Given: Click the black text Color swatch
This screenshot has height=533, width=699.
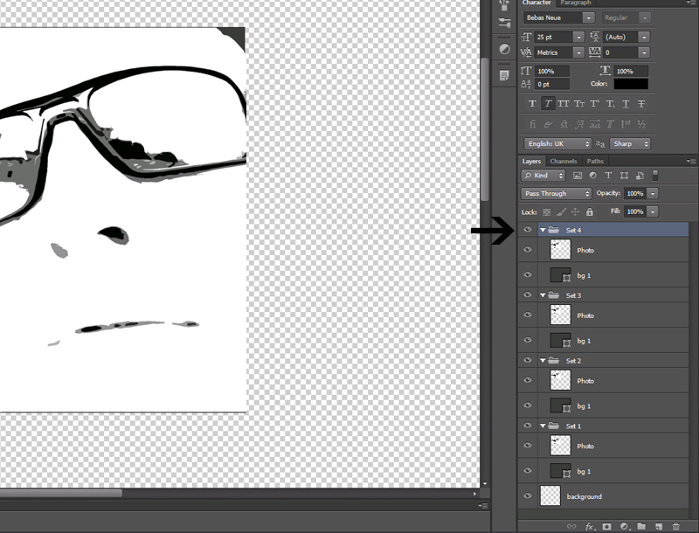Looking at the screenshot, I should [x=631, y=84].
